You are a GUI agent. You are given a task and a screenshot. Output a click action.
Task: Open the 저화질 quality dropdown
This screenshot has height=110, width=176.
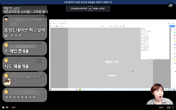click(161, 108)
